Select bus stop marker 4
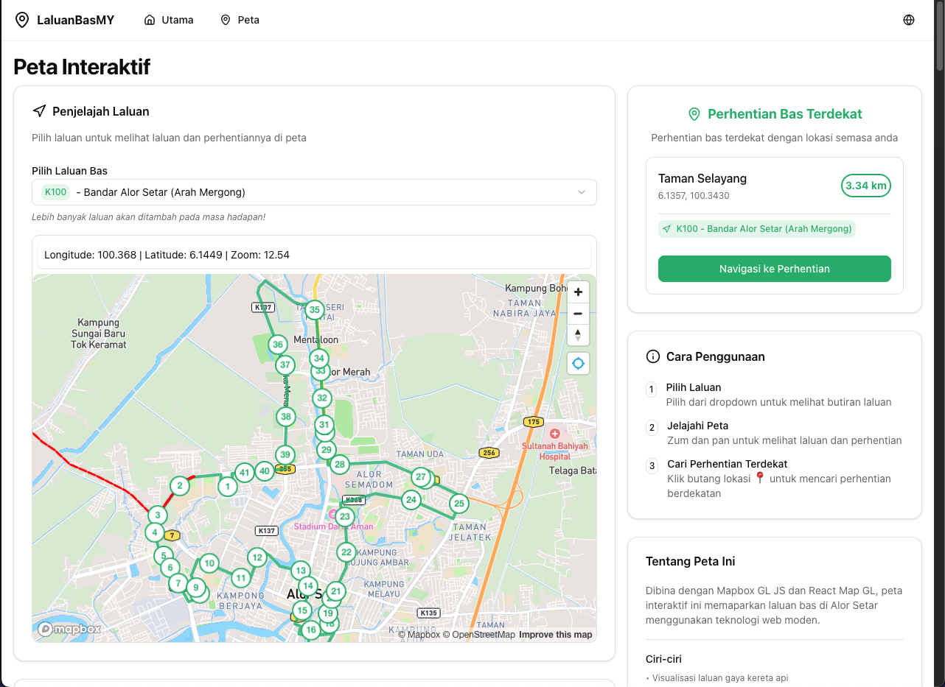This screenshot has height=687, width=945. (154, 532)
